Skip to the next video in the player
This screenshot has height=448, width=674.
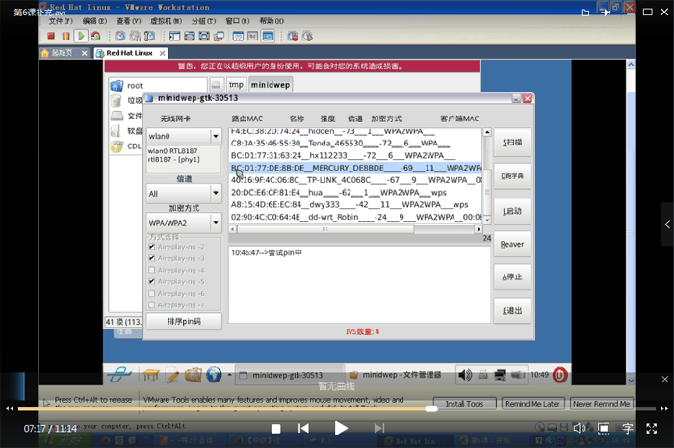pyautogui.click(x=378, y=428)
